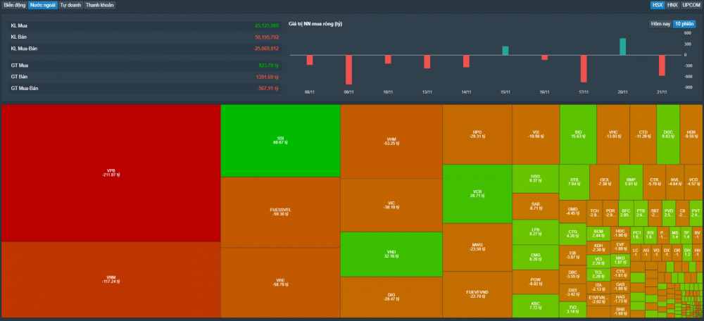Image resolution: width=704 pixels, height=321 pixels.
Task: Select the CTR treemap tile
Action: tap(654, 182)
